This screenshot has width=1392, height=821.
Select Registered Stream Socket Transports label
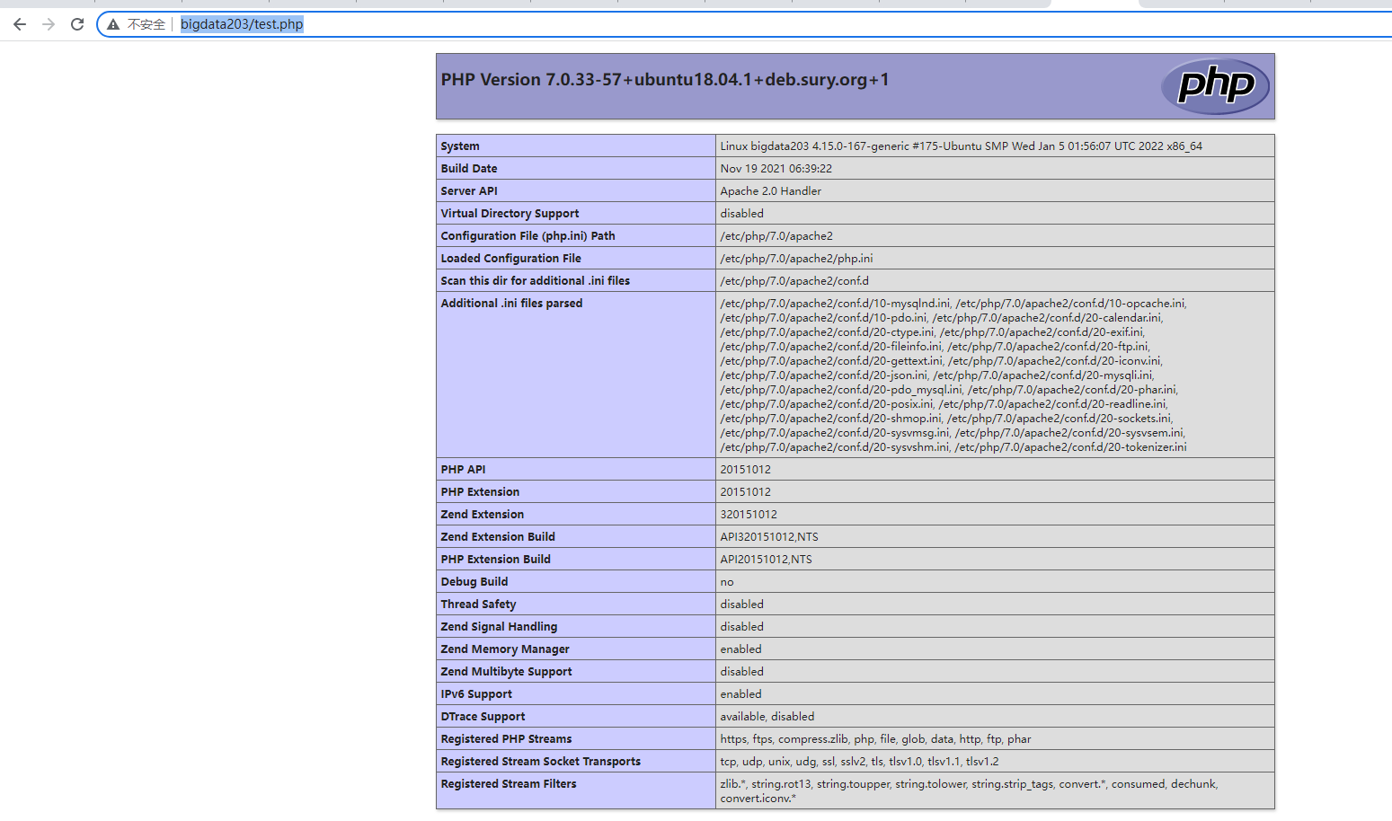coord(541,761)
